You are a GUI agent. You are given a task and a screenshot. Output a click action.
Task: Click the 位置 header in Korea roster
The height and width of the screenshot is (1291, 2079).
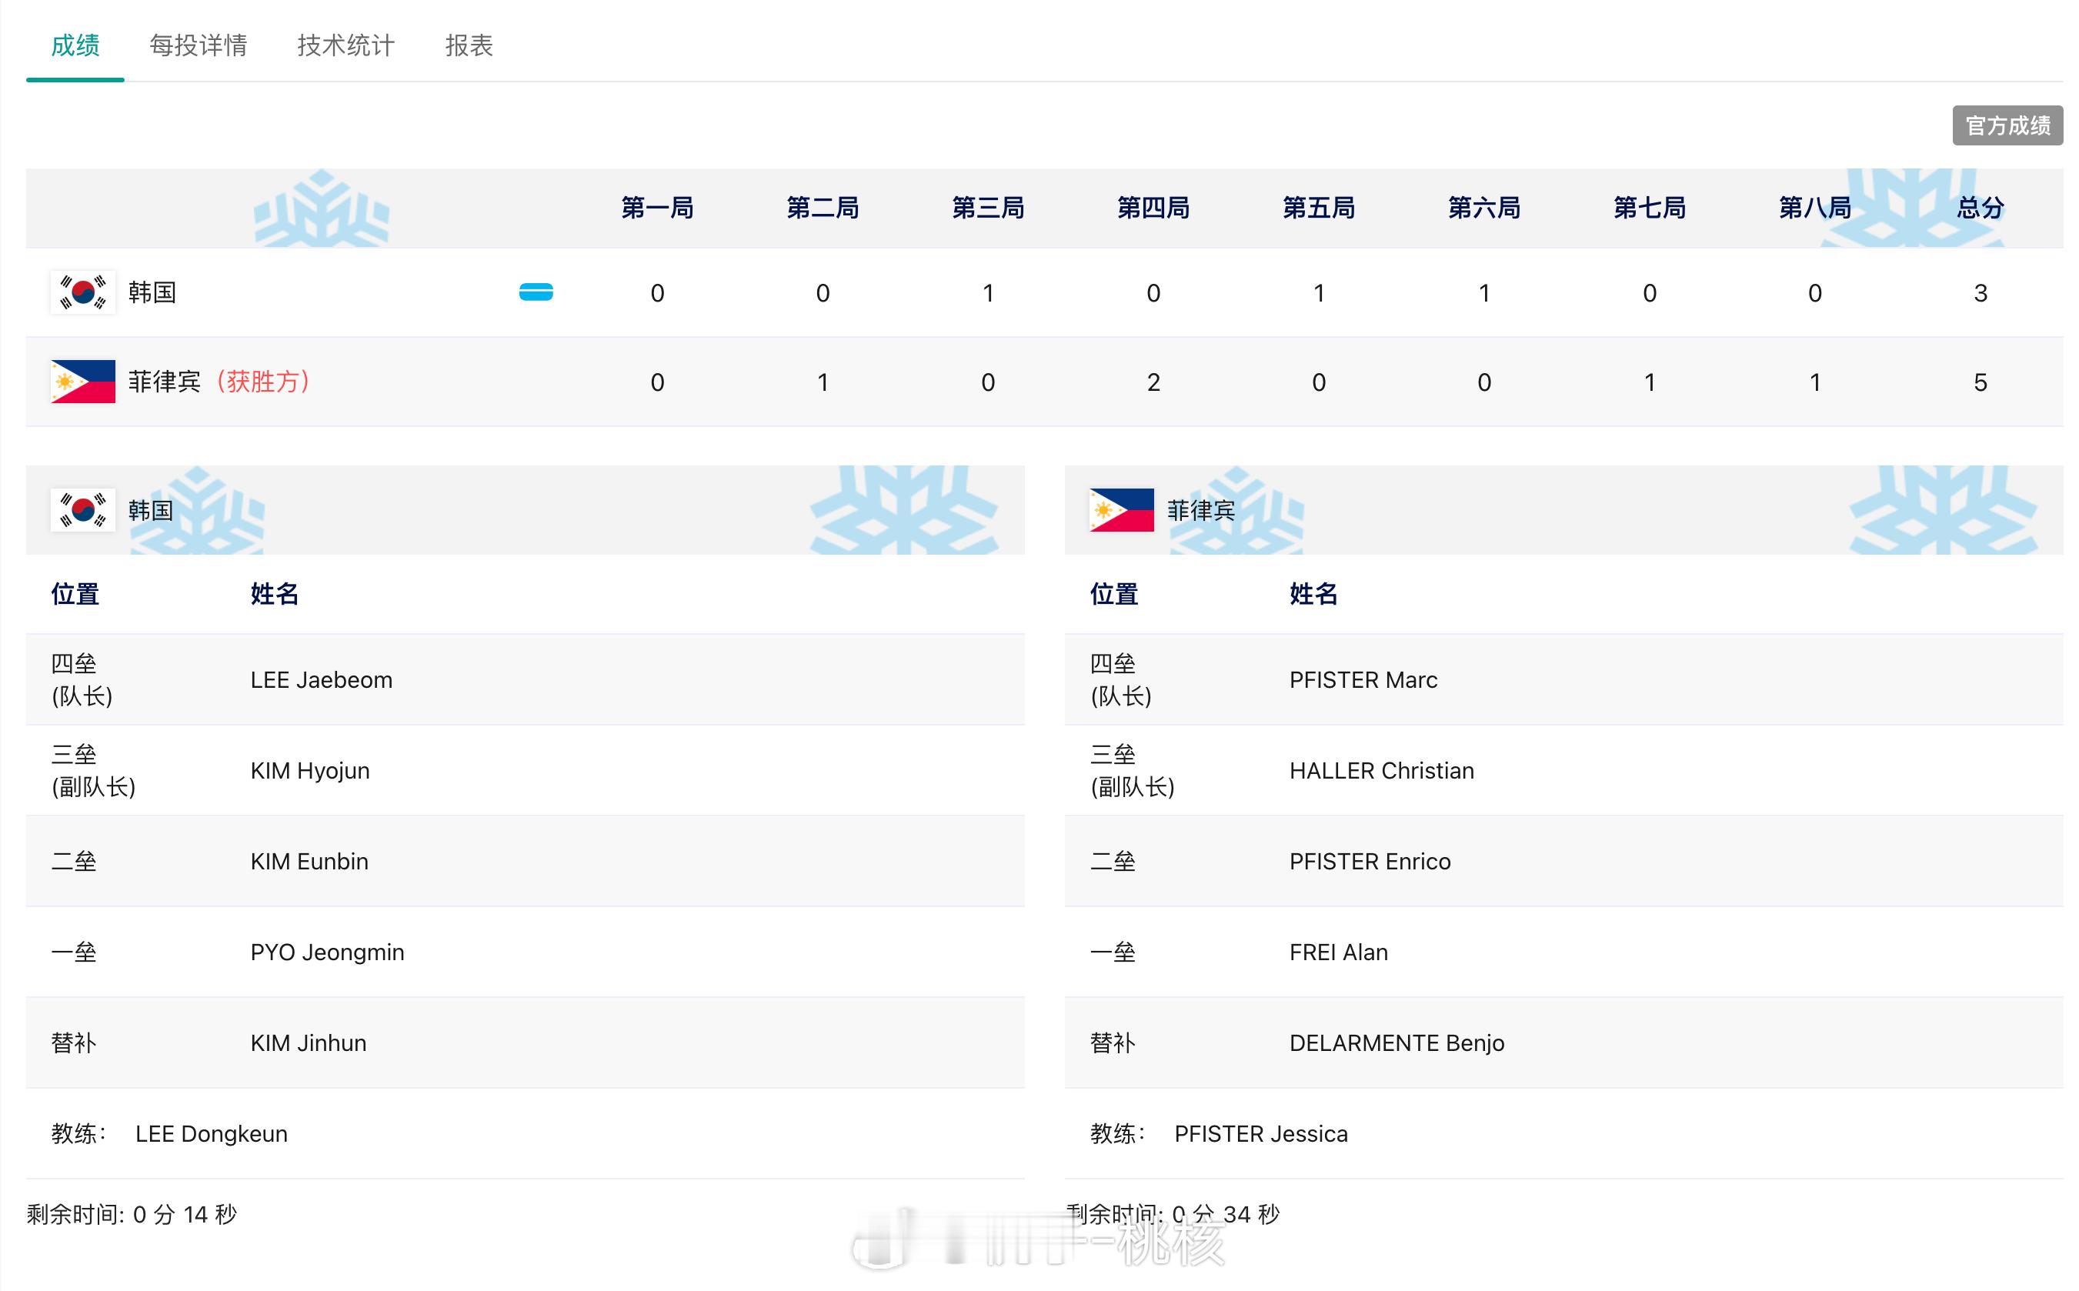pyautogui.click(x=75, y=593)
